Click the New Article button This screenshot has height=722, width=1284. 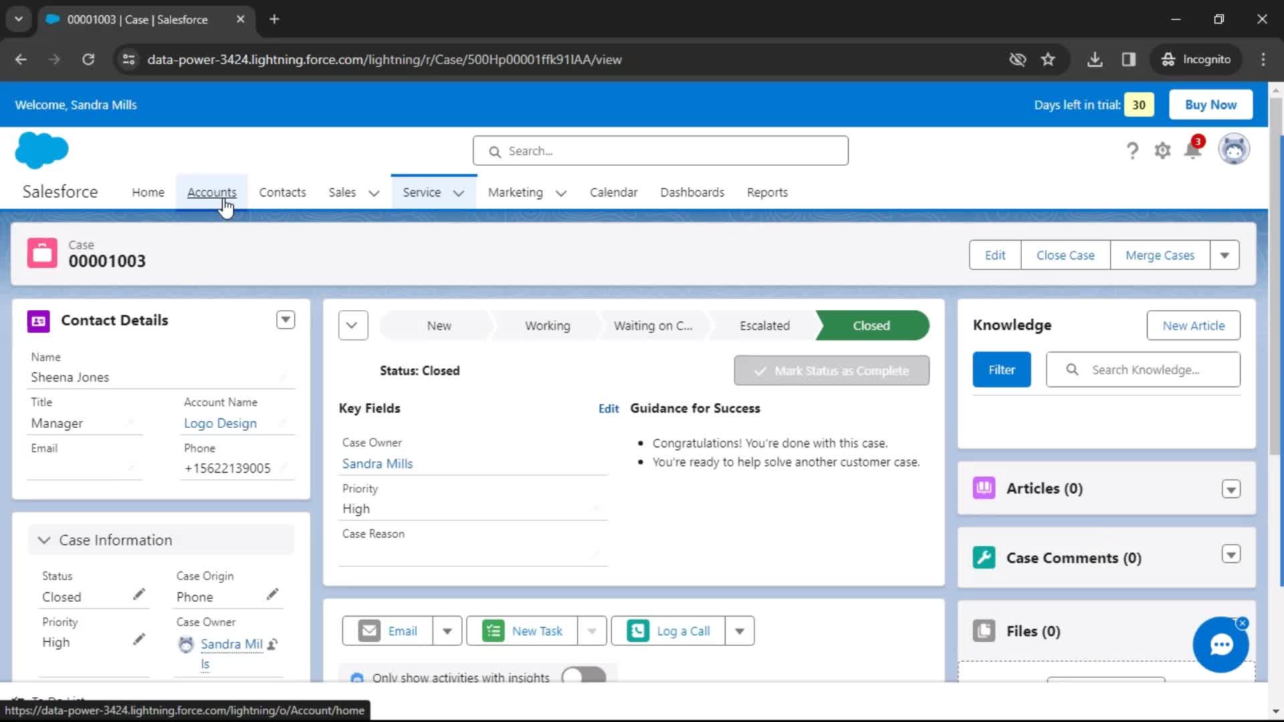1193,326
